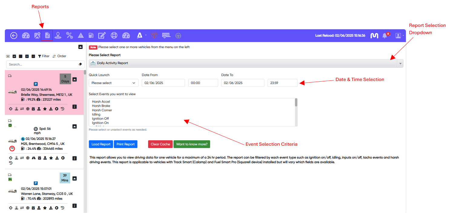
Task: Click the fuel report icon in the toolbar
Action: click(x=91, y=35)
